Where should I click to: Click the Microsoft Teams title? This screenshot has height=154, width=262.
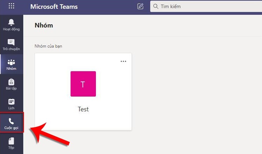[x=54, y=7]
